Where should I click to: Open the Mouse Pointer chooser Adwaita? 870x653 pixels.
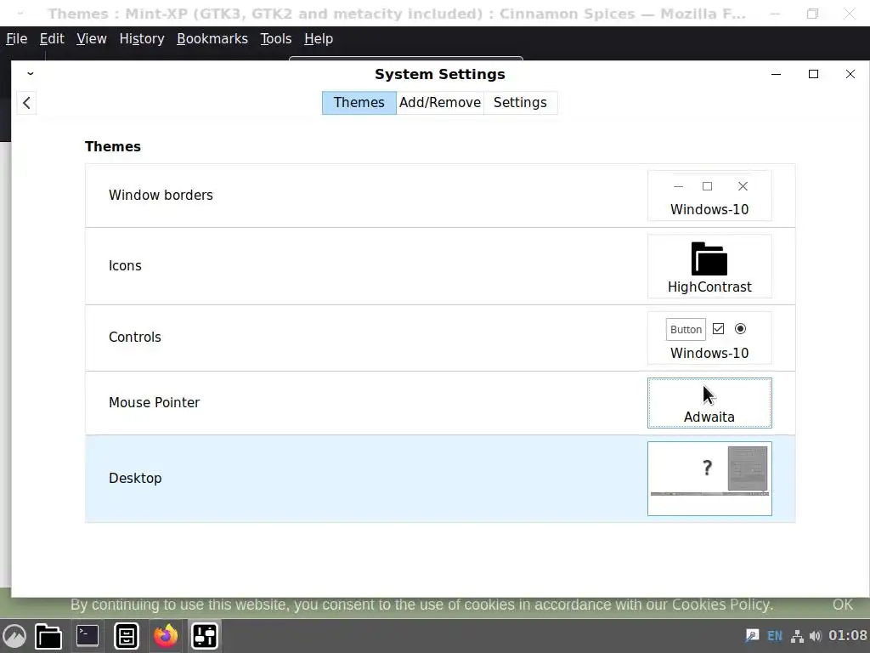[709, 403]
